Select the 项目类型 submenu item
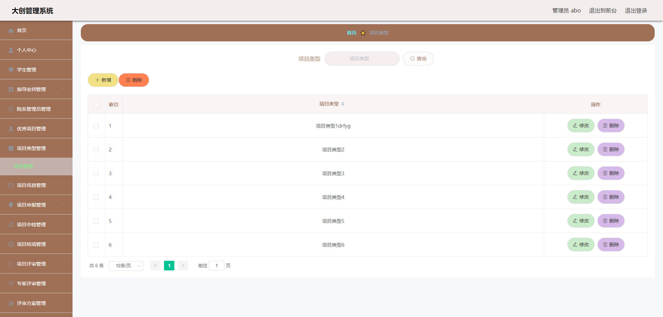This screenshot has height=317, width=663. tap(36, 166)
